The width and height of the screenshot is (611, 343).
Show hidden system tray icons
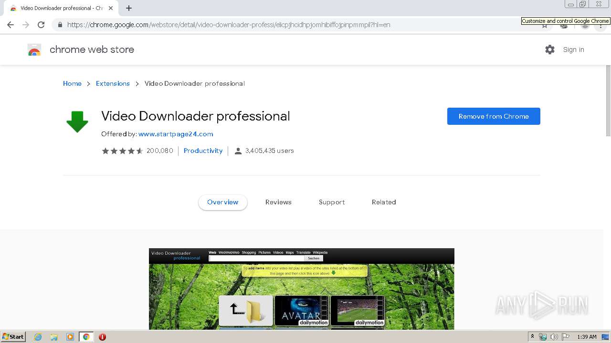(532, 337)
